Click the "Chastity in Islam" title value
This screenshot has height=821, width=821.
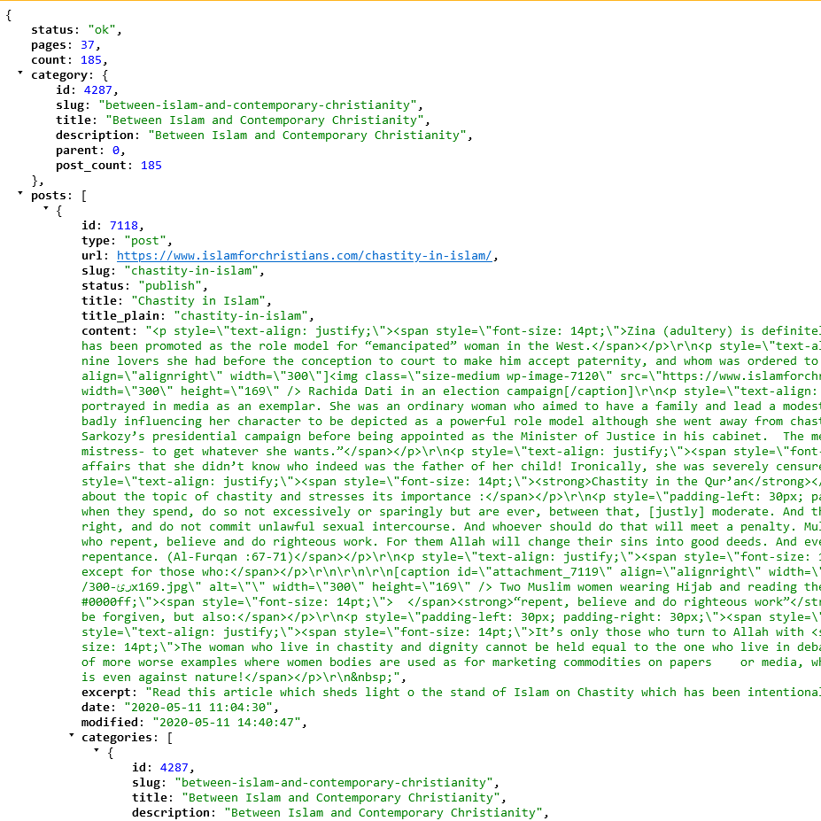(199, 301)
